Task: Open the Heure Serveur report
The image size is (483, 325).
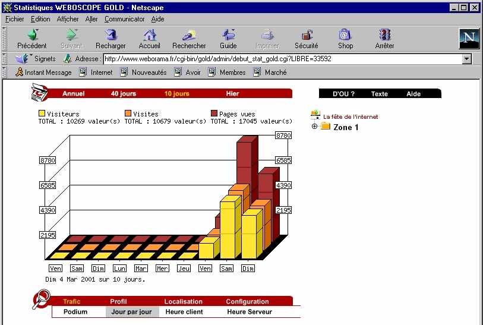Action: [250, 312]
